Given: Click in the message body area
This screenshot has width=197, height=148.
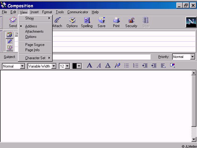Looking at the screenshot, I should 96,106.
